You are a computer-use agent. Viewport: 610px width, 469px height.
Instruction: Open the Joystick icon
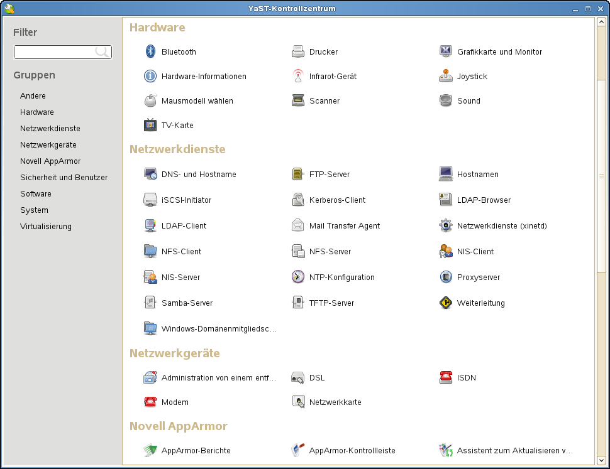pyautogui.click(x=446, y=76)
